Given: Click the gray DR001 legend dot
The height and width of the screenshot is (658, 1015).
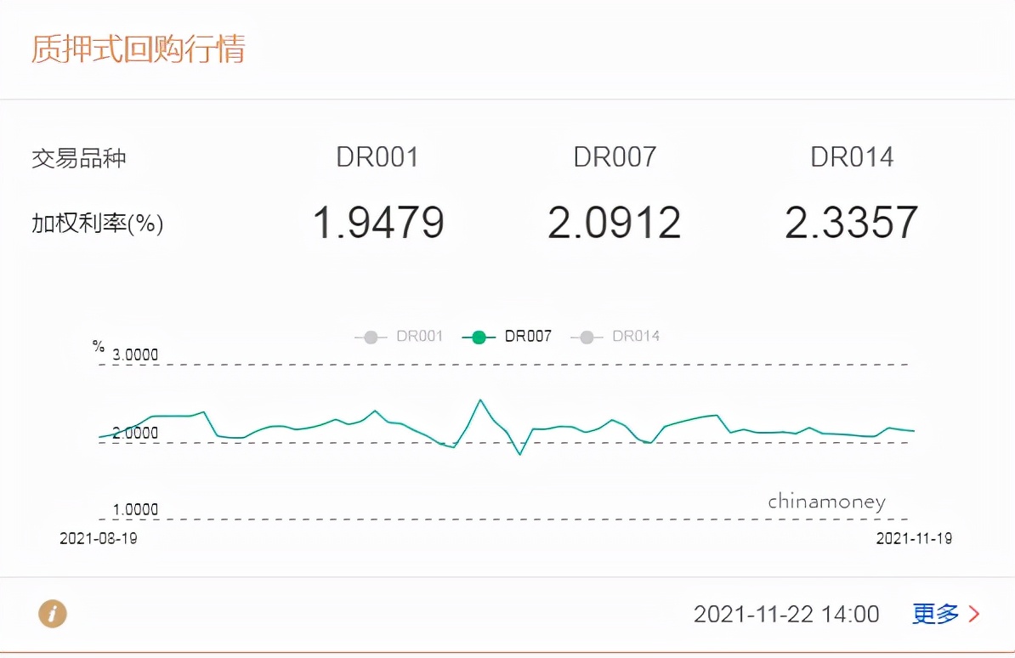Looking at the screenshot, I should pyautogui.click(x=370, y=337).
